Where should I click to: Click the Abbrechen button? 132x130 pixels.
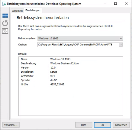point(121,125)
